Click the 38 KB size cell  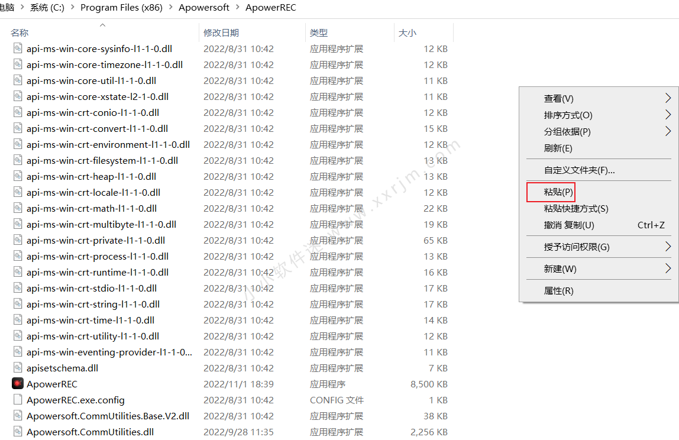tap(435, 416)
